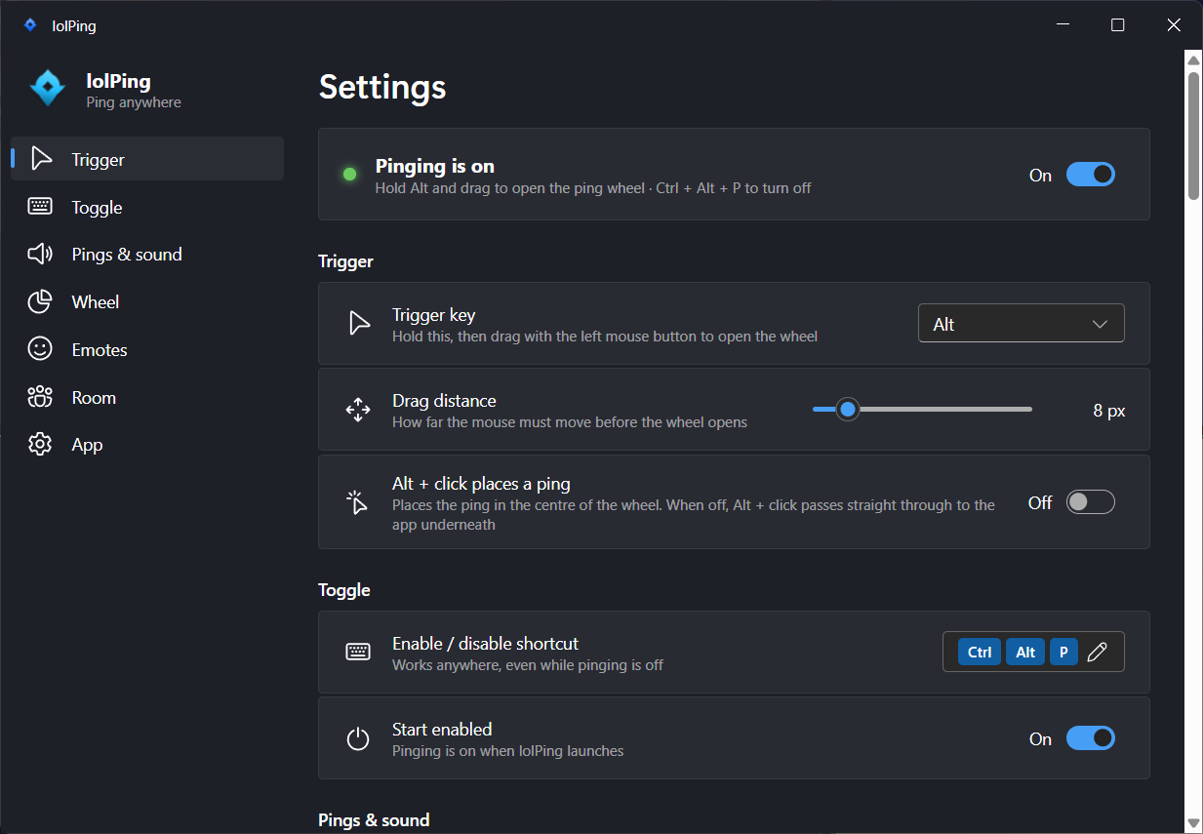Select Pings & sound in the sidebar

tap(147, 255)
